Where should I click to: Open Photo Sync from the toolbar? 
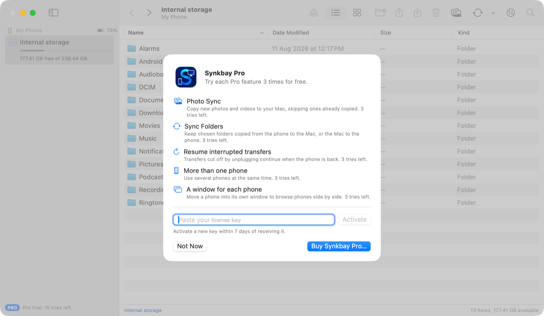click(456, 13)
